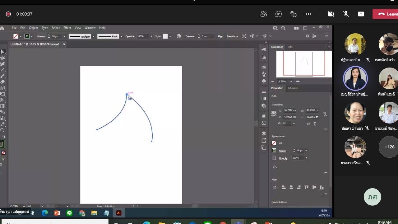Select the Selection (arrow) tool in Illustrator toolbar
The image size is (398, 224).
click(2, 52)
